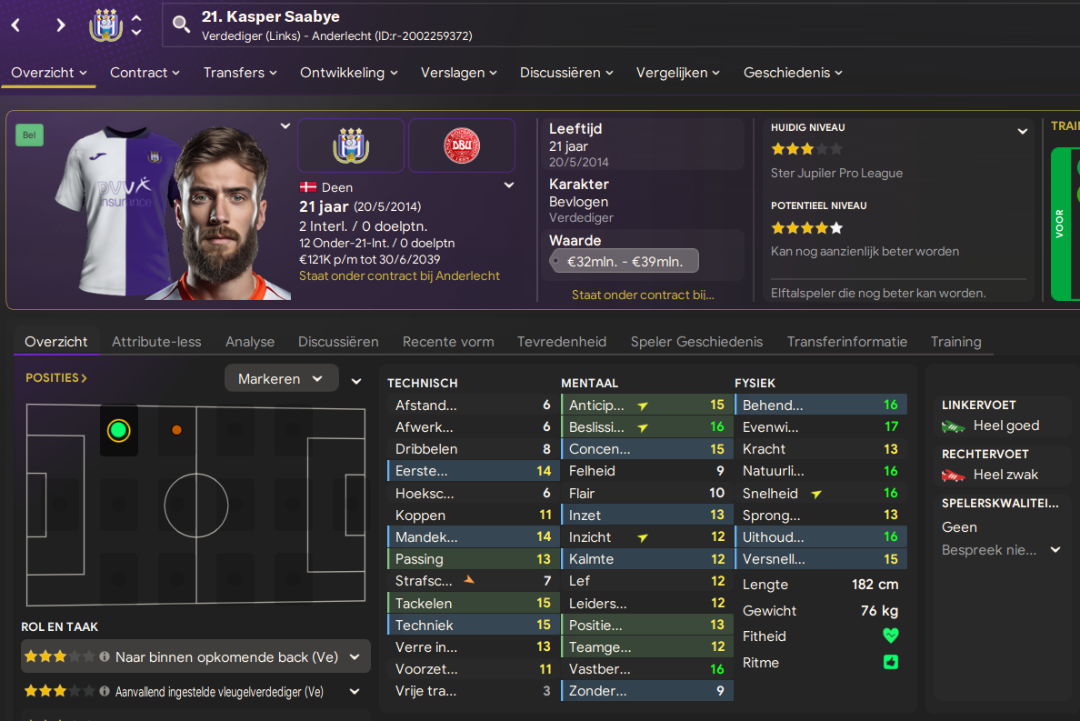Select the green left-back position marker
1080x721 pixels.
[118, 430]
